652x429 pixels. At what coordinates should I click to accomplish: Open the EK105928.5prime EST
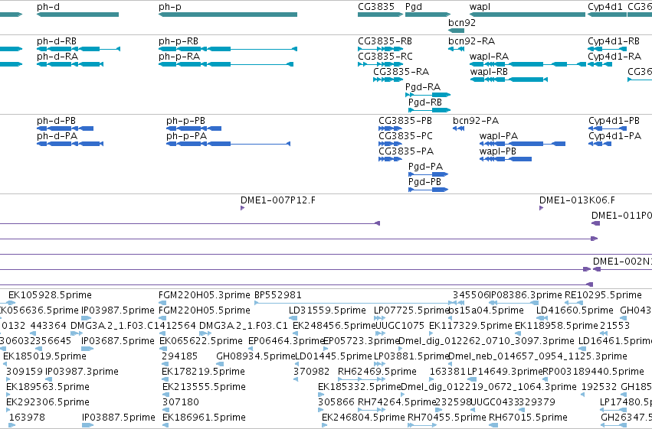pyautogui.click(x=50, y=295)
